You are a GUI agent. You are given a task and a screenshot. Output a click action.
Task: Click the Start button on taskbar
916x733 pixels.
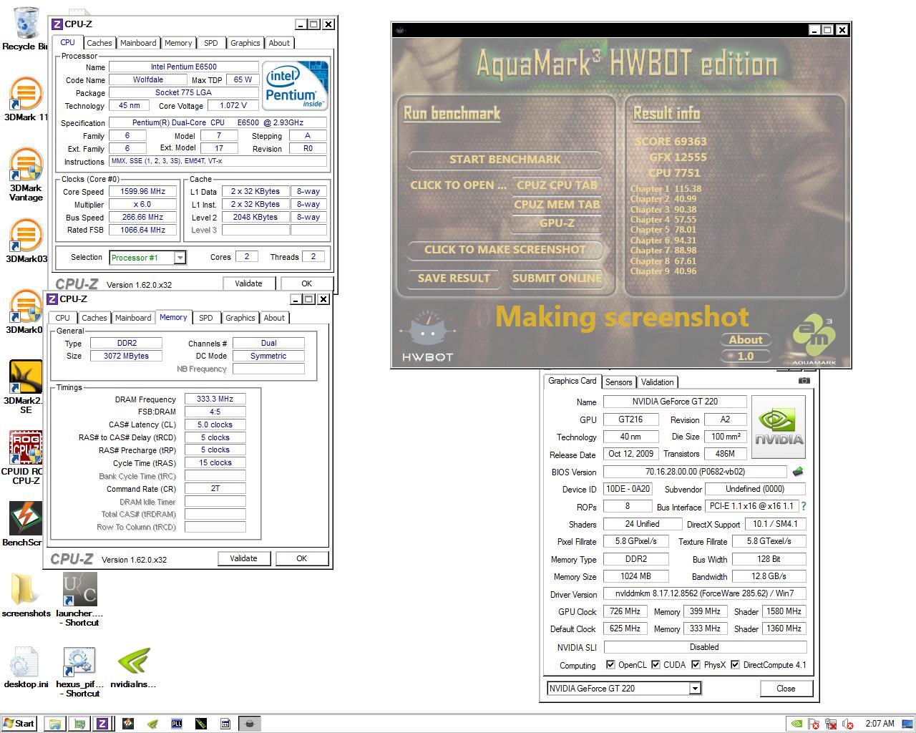(19, 724)
